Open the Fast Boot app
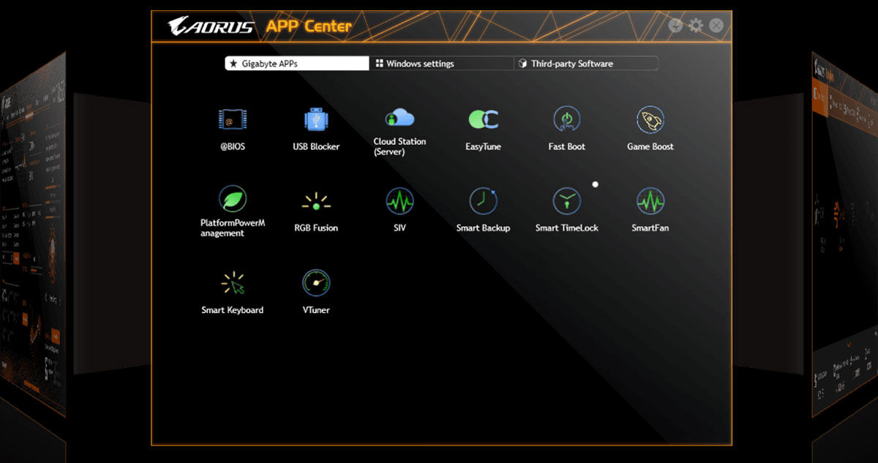The image size is (878, 463). [x=566, y=119]
